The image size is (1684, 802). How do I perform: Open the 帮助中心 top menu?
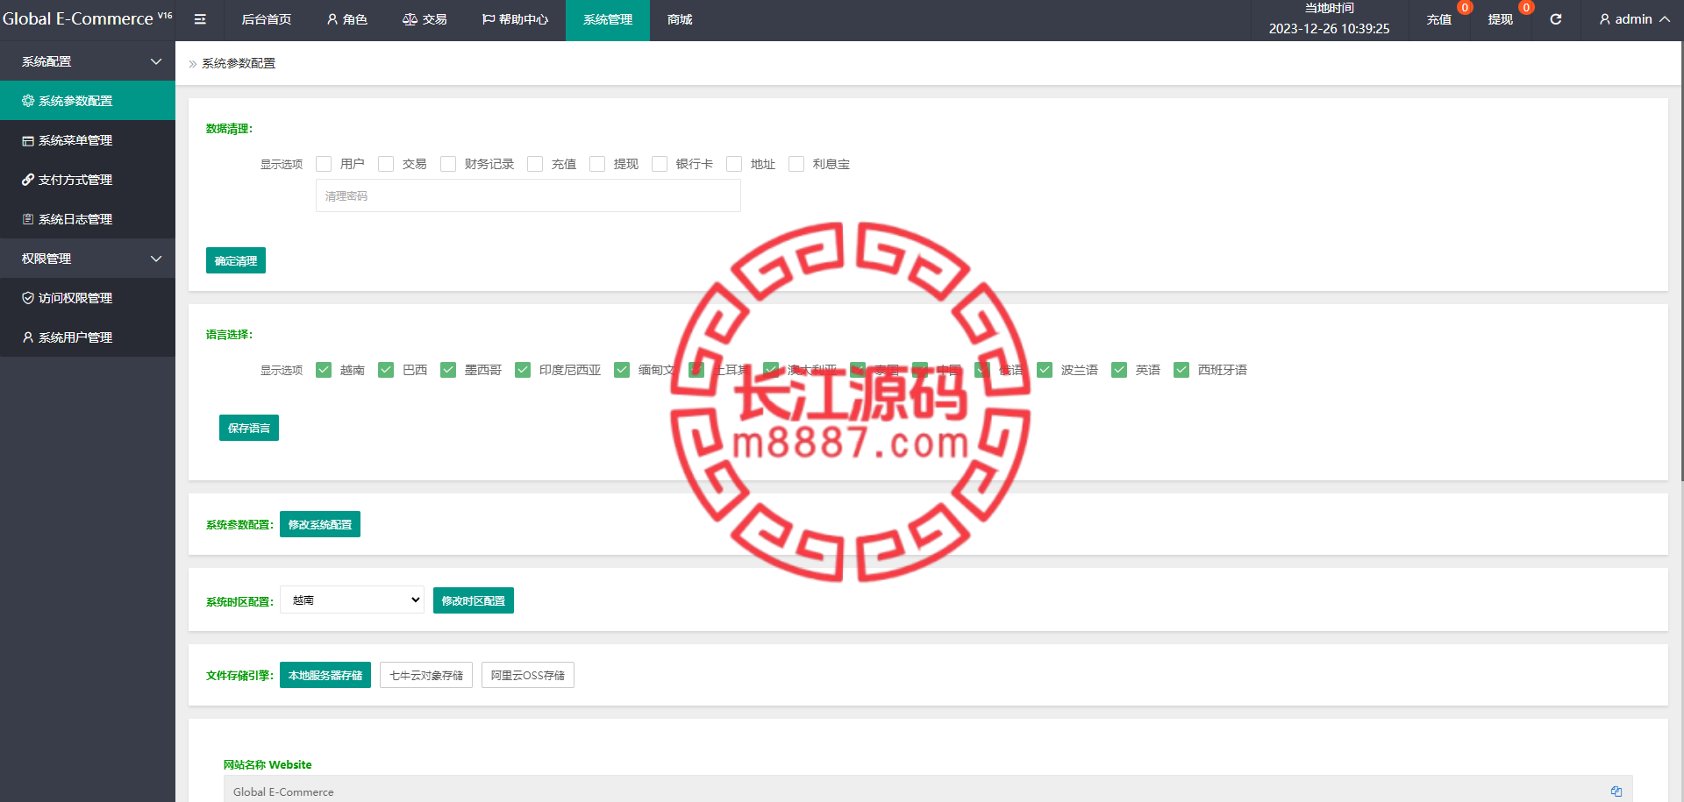pyautogui.click(x=515, y=19)
